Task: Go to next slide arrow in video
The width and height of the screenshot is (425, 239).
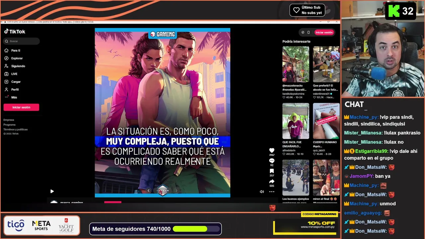Action: pos(176,191)
